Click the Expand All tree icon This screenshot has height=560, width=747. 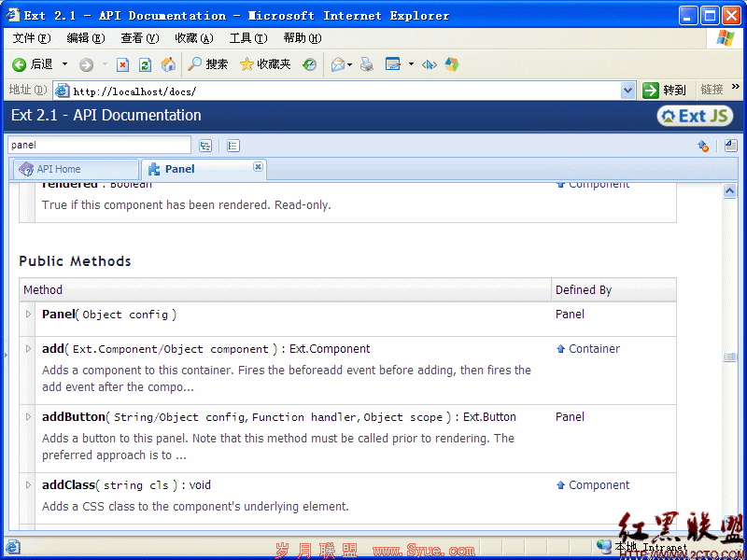click(205, 146)
